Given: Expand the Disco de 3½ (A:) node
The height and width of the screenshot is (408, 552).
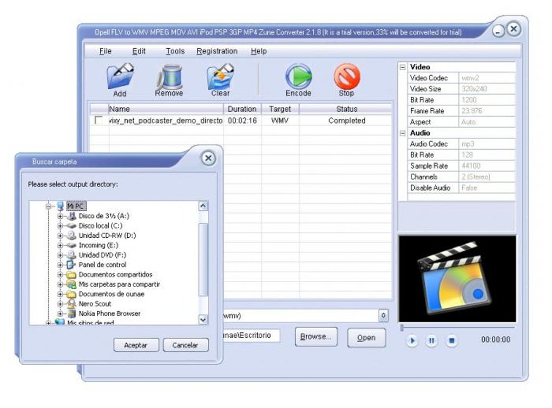Looking at the screenshot, I should [x=60, y=216].
